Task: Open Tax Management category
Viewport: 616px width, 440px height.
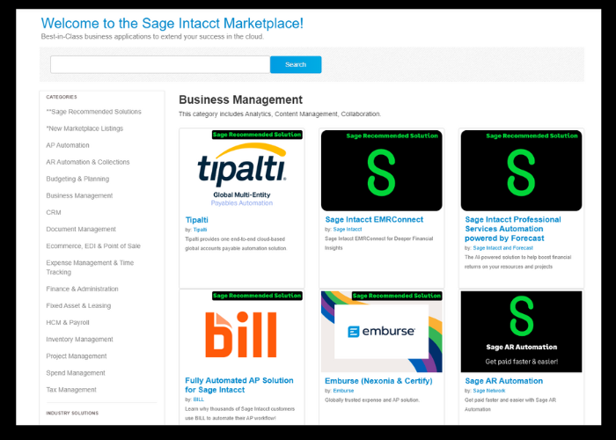Action: (x=71, y=390)
